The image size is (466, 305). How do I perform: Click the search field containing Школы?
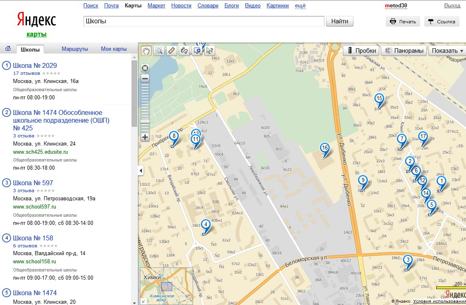coord(203,21)
